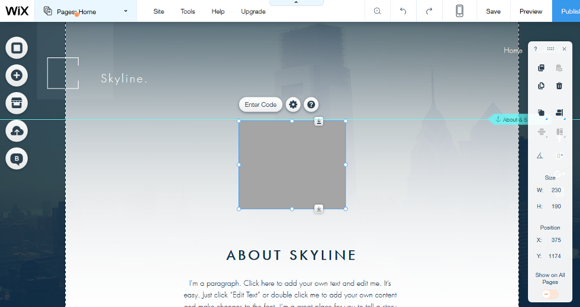Switch to the mobile editor
The image size is (580, 307).
pos(459,11)
